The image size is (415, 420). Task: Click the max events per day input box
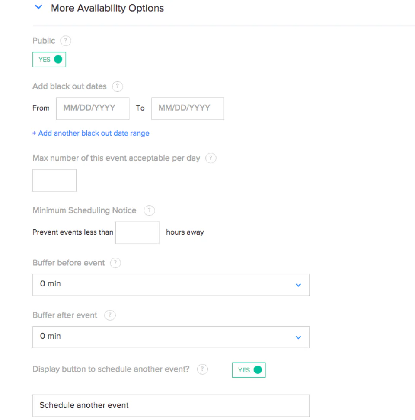tap(54, 180)
